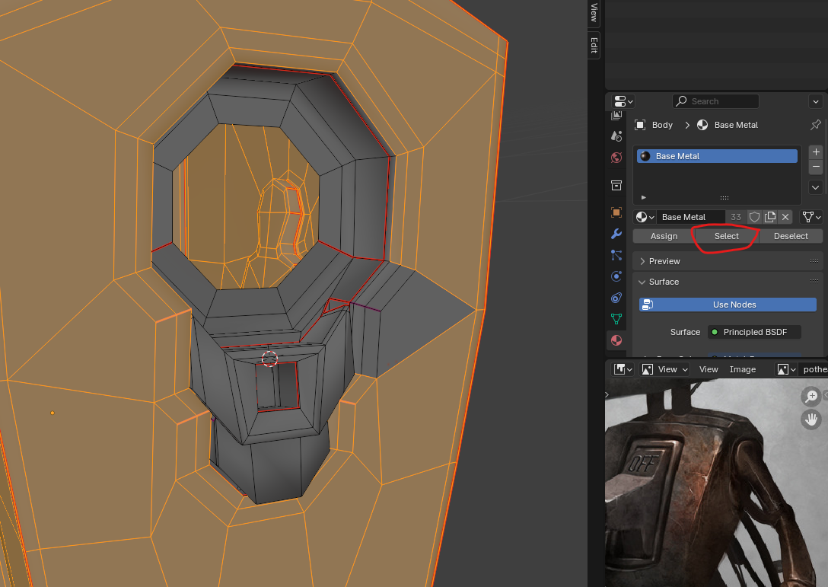Open the Physics properties tab
Viewport: 828px width, 587px height.
click(616, 276)
